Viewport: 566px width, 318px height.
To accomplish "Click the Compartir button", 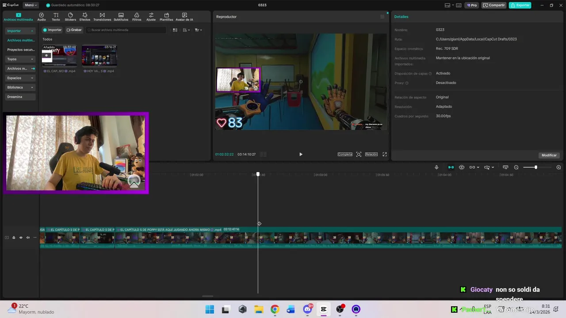I will (x=494, y=5).
